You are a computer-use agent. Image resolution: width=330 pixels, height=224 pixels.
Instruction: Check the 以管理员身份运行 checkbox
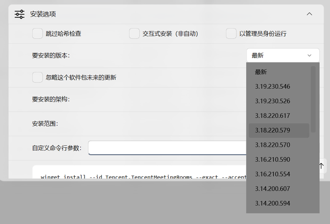(x=231, y=33)
